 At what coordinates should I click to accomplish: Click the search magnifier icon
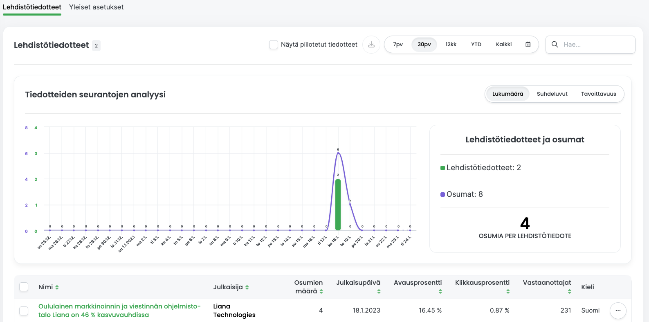click(555, 45)
